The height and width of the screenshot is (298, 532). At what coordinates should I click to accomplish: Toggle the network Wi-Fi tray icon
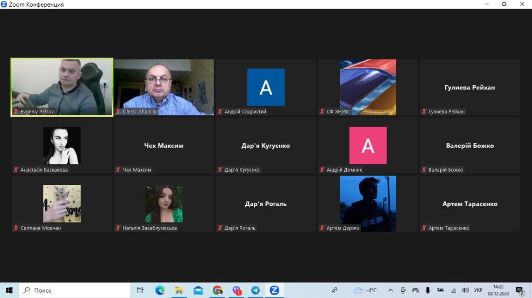pos(453,290)
